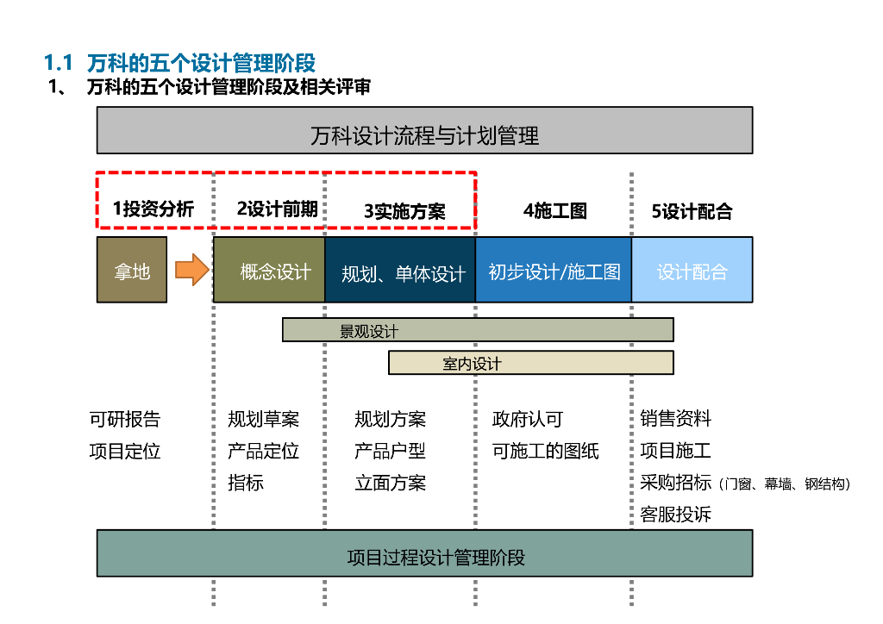Viewport: 883px width, 624px height.
Task: Click the text '产品定位'
Action: point(263,451)
